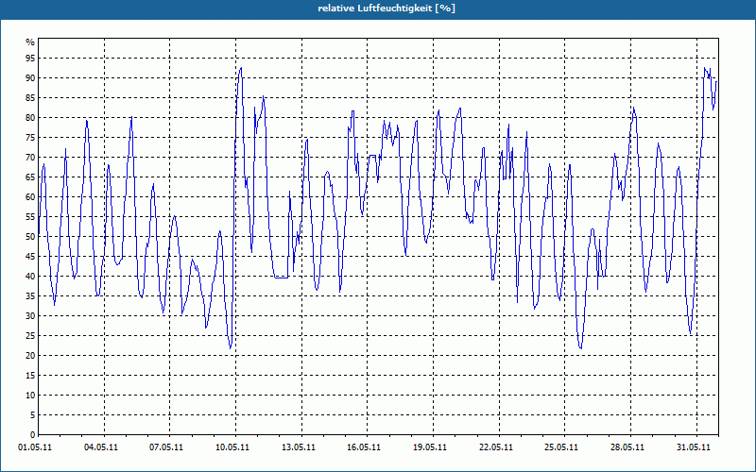Click the y-axis value 90

click(x=30, y=78)
